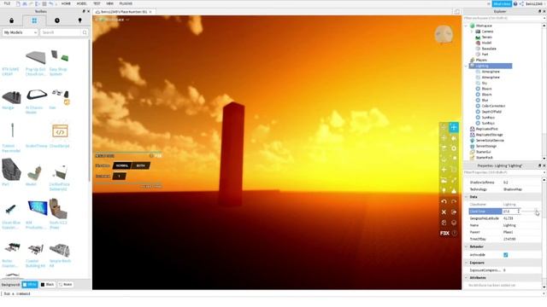547x307 pixels.
Task: Click the Explorer filter workspace field
Action: click(x=503, y=18)
